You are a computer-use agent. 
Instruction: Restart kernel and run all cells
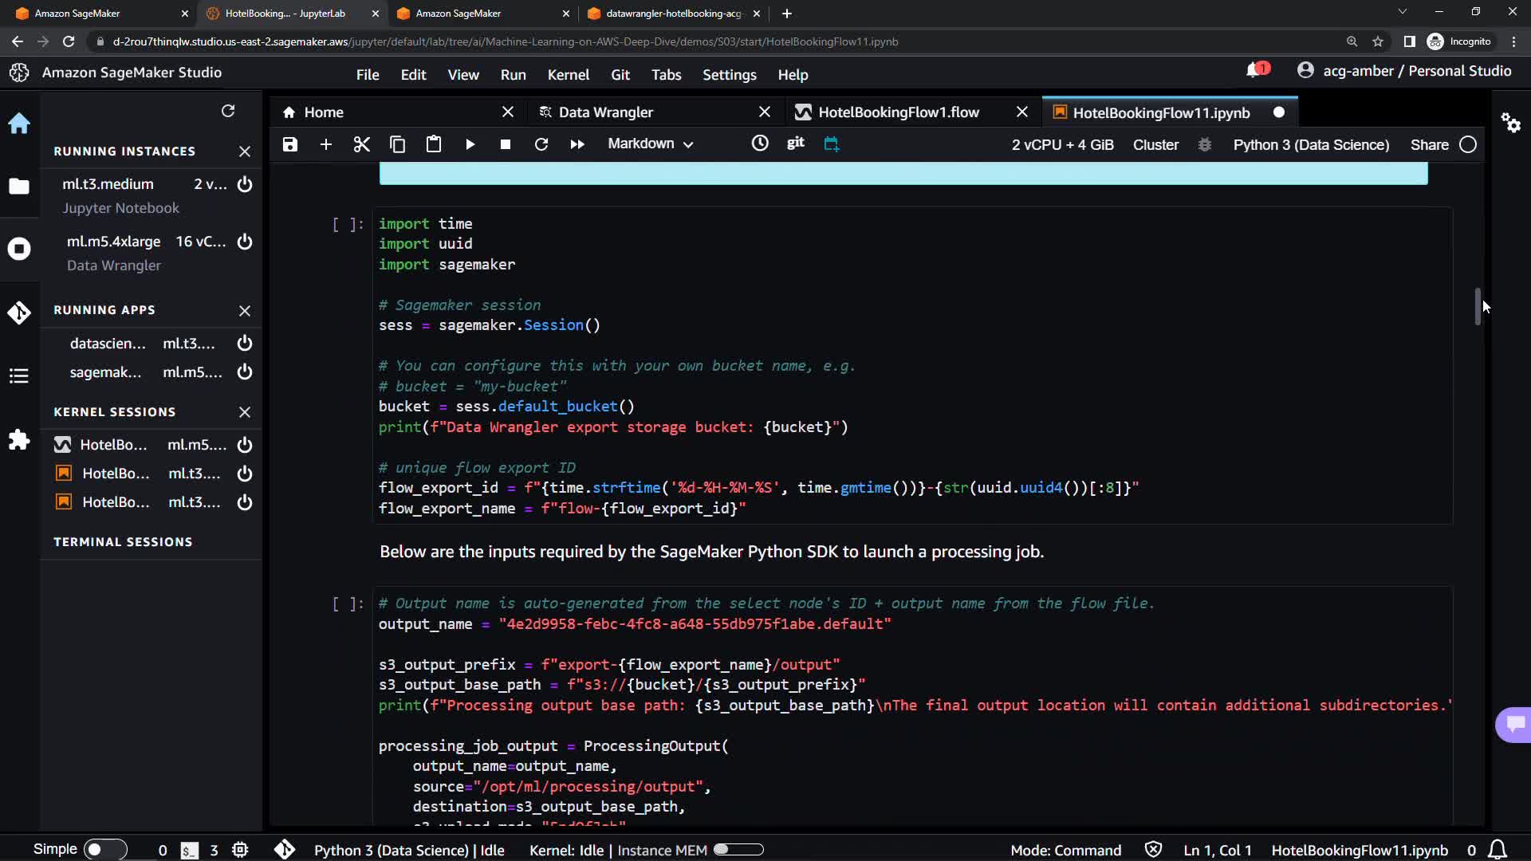pos(577,144)
